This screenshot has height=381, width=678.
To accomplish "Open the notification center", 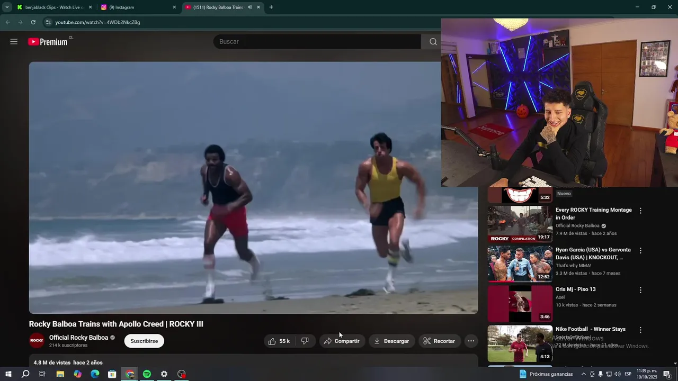I will click(x=667, y=374).
